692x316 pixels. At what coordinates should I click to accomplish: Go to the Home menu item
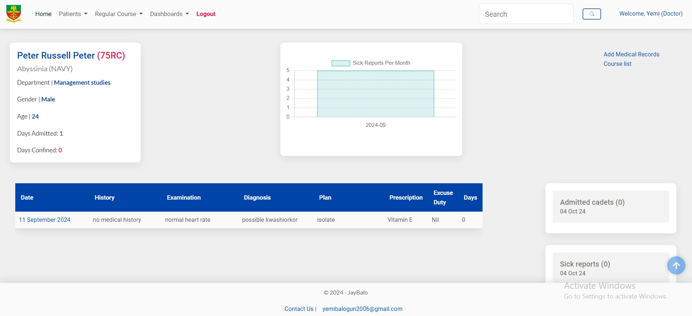pos(43,14)
